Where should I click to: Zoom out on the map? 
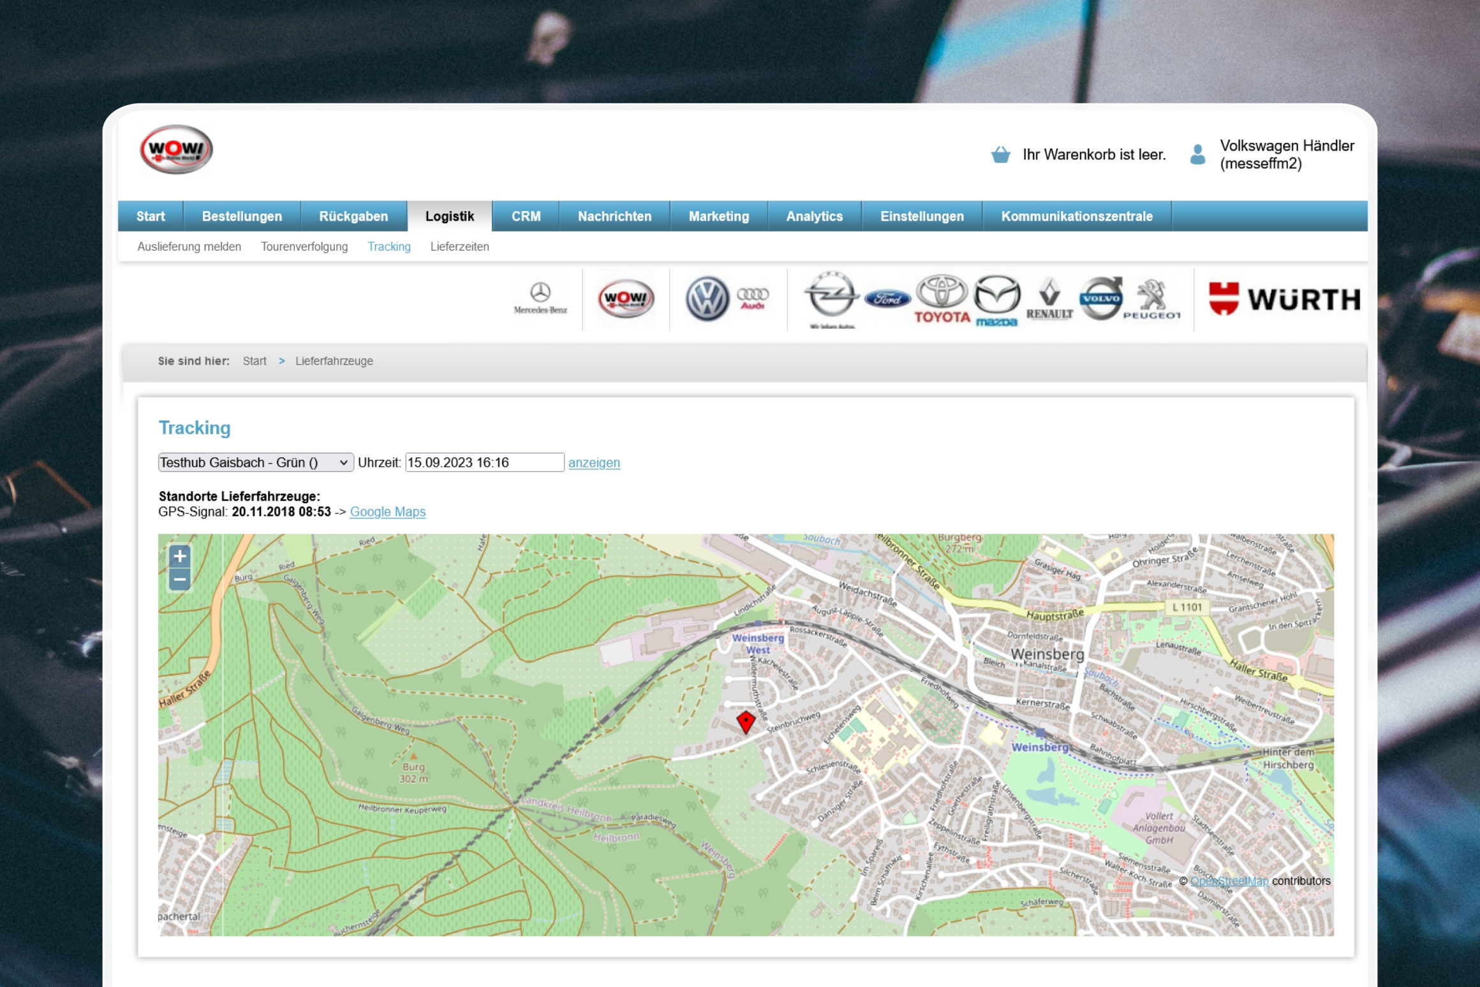tap(180, 580)
